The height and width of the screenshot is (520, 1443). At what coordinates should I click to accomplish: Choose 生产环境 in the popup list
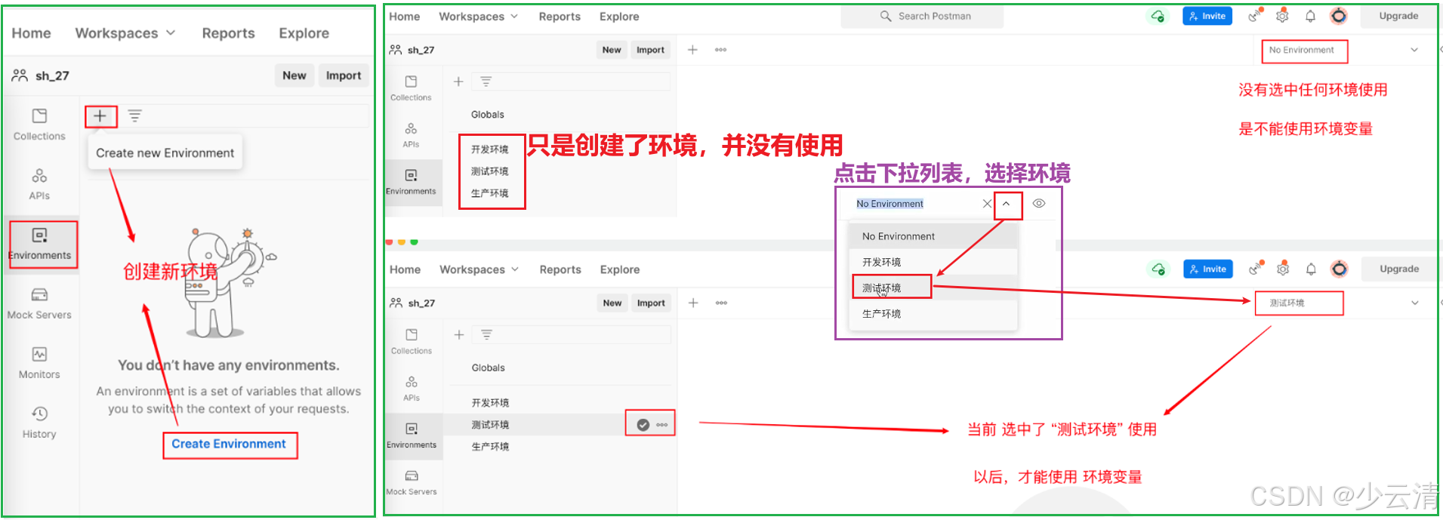[933, 313]
